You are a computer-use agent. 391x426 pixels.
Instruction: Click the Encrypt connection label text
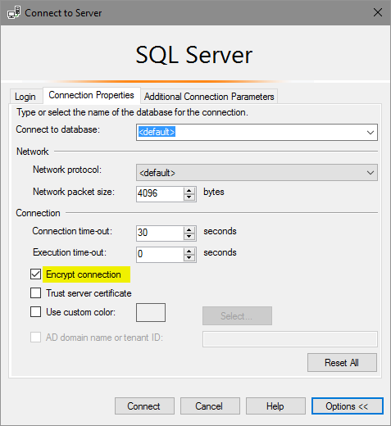point(84,274)
